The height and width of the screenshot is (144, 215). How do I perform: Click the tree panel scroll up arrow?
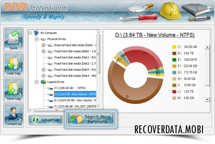[98, 32]
